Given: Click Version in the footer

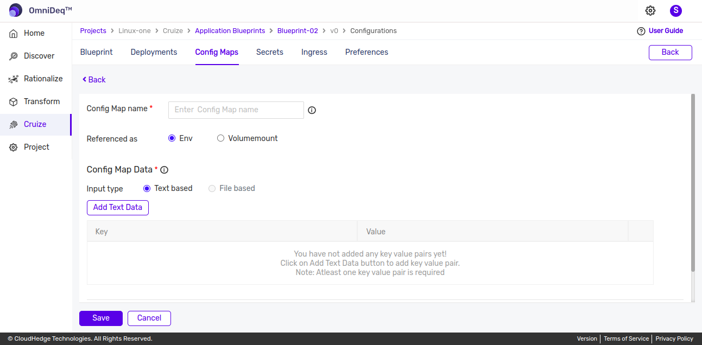Looking at the screenshot, I should click(587, 339).
